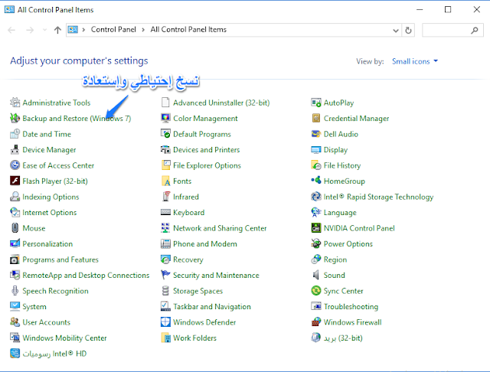
Task: Click the Speech Recognition microphone icon
Action: click(x=15, y=291)
